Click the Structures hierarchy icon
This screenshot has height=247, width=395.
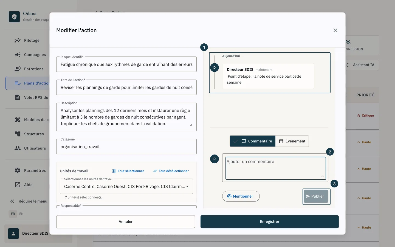(x=18, y=134)
